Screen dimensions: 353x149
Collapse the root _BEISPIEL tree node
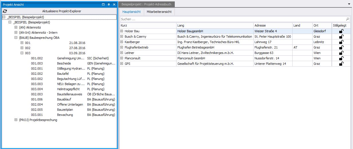(x=4, y=17)
